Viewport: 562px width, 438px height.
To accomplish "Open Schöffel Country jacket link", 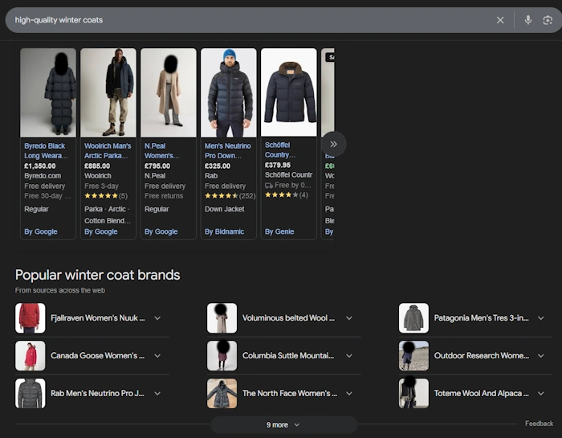I will pyautogui.click(x=280, y=149).
